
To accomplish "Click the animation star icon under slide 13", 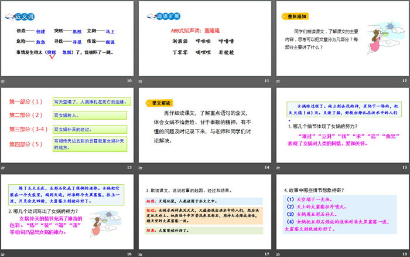I will pyautogui.click(x=3, y=168).
